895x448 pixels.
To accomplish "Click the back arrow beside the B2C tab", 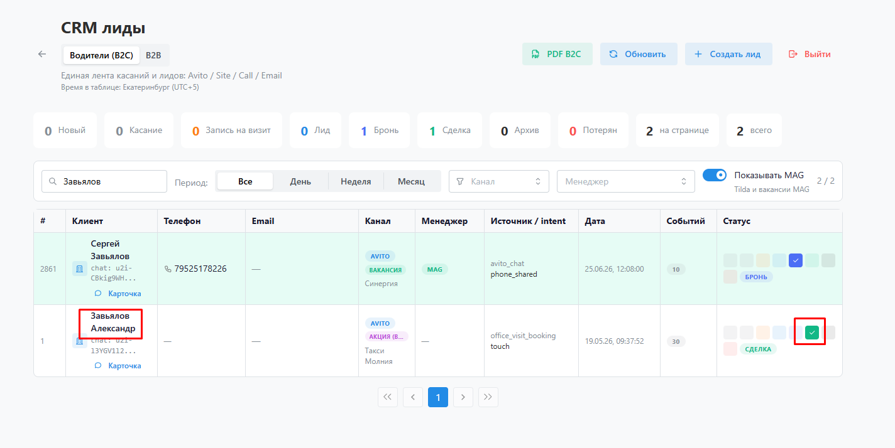I will tap(42, 54).
